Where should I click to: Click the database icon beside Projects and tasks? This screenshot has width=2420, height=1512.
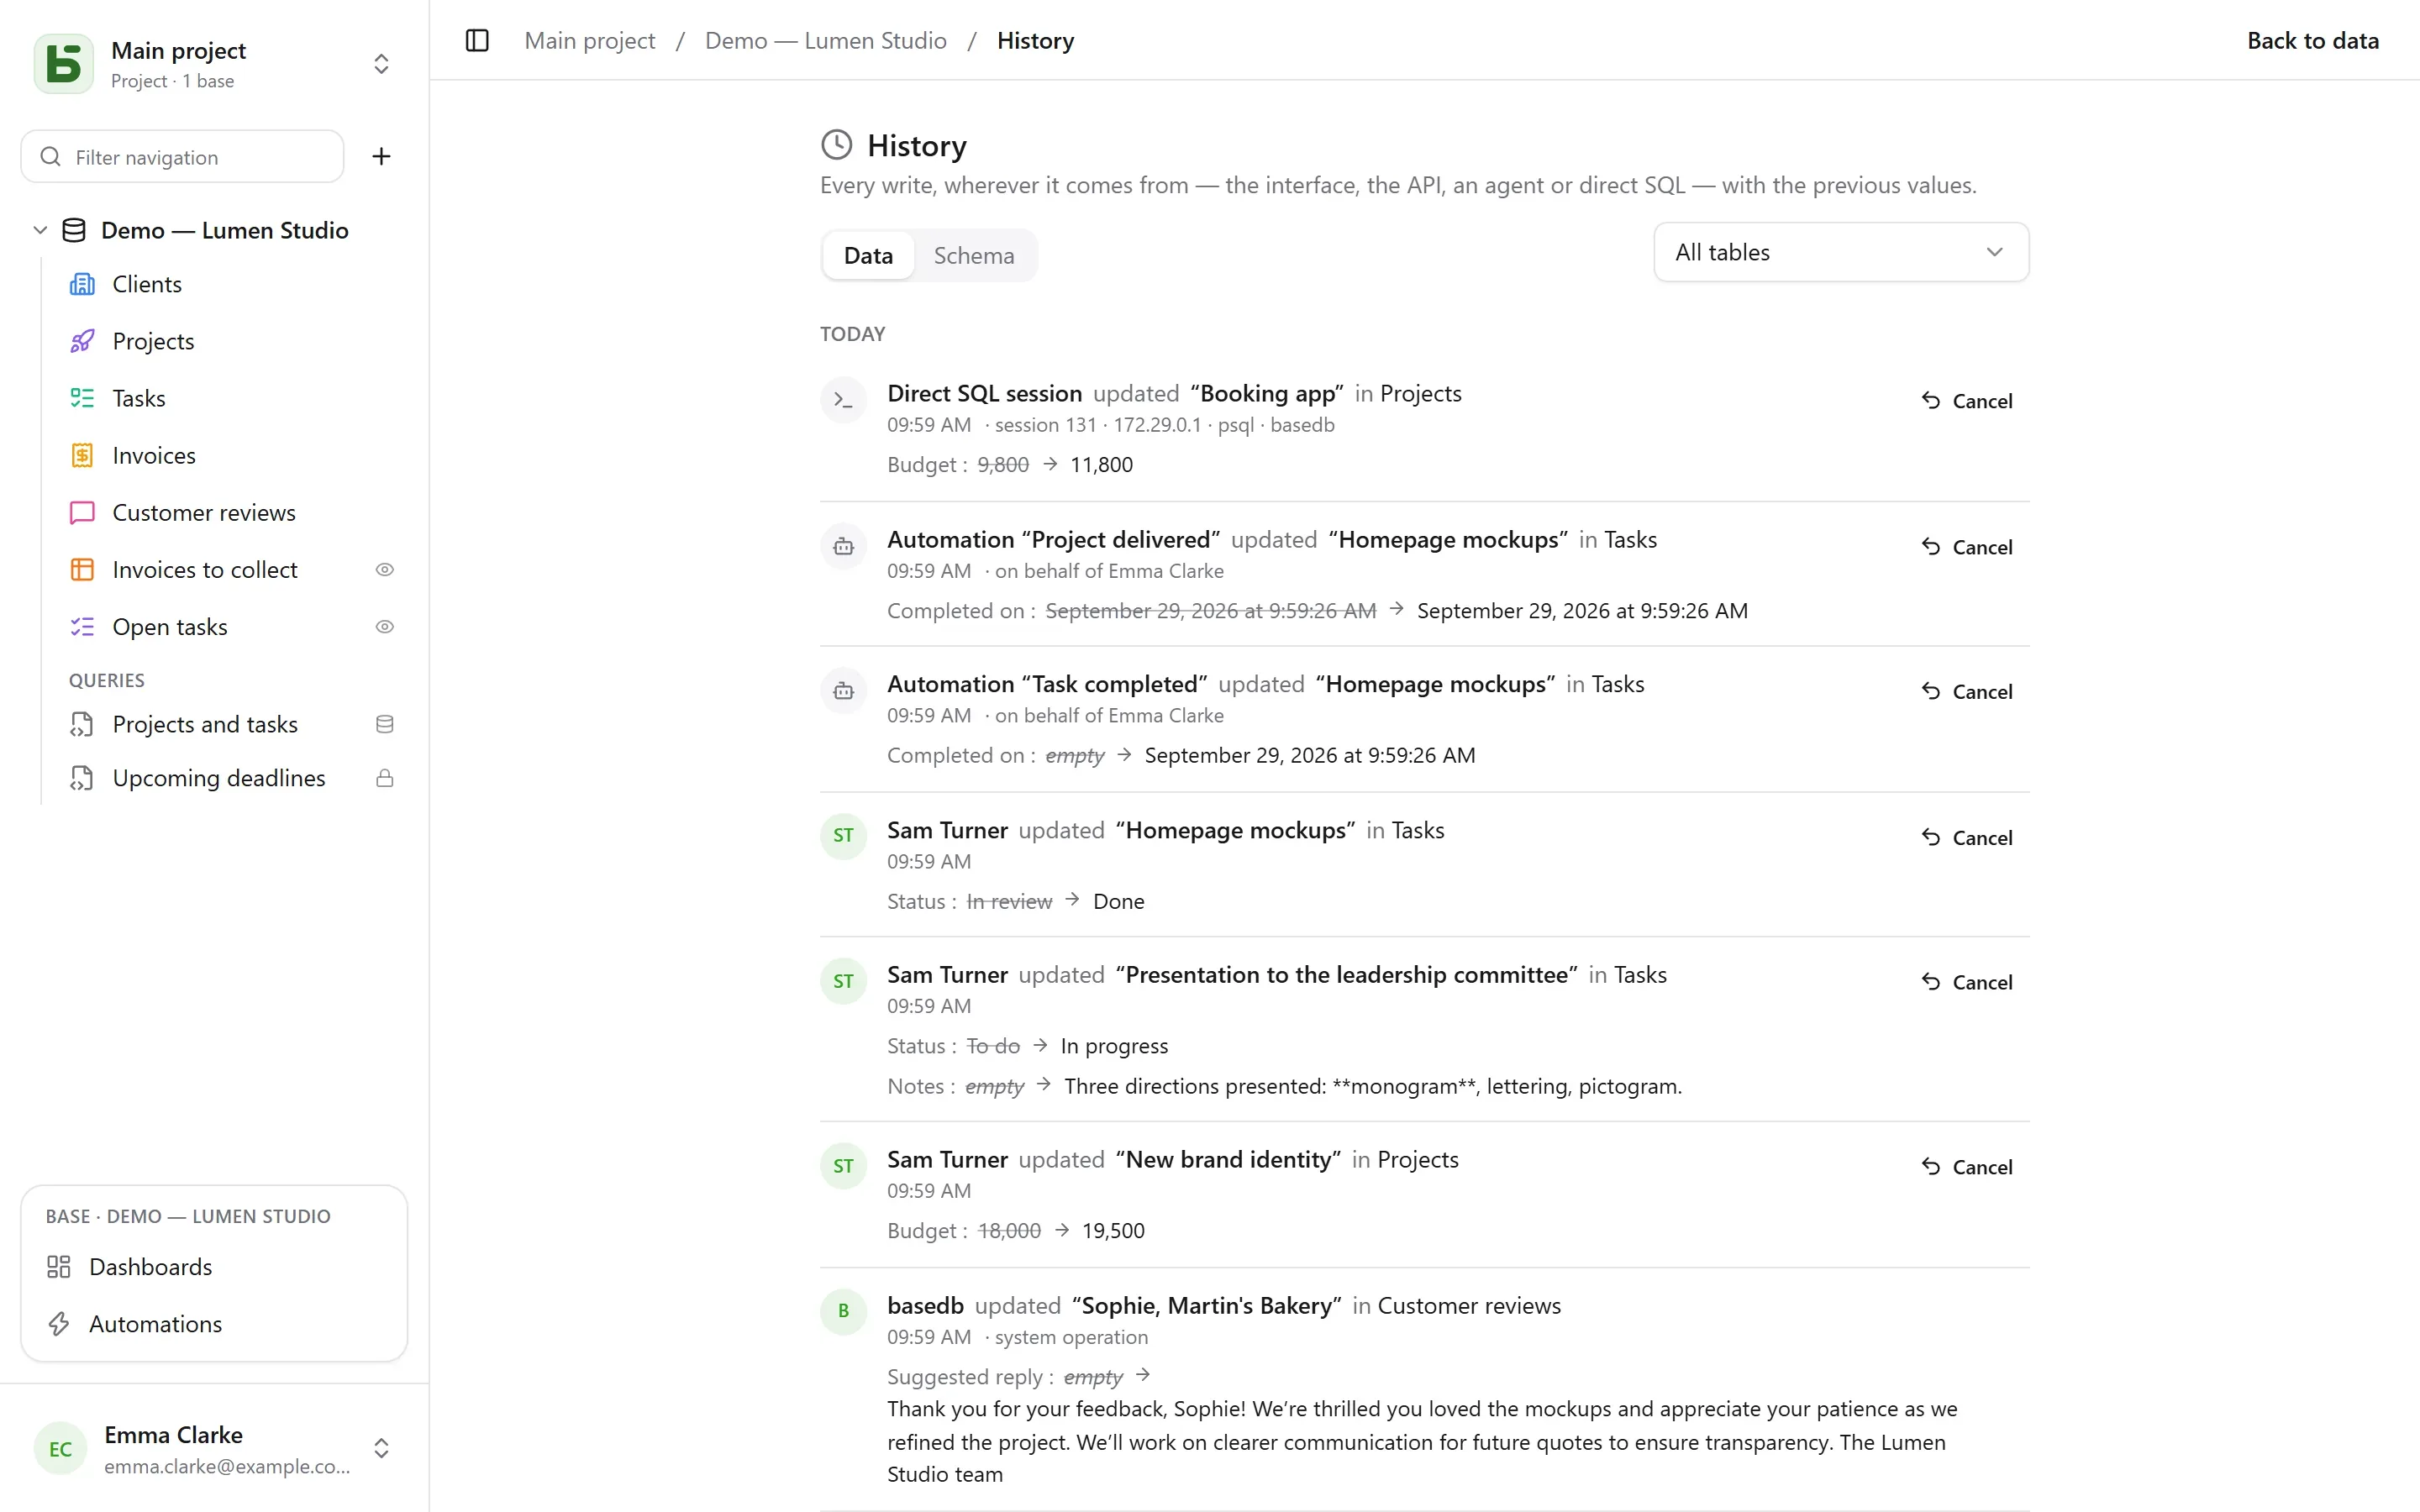point(384,725)
